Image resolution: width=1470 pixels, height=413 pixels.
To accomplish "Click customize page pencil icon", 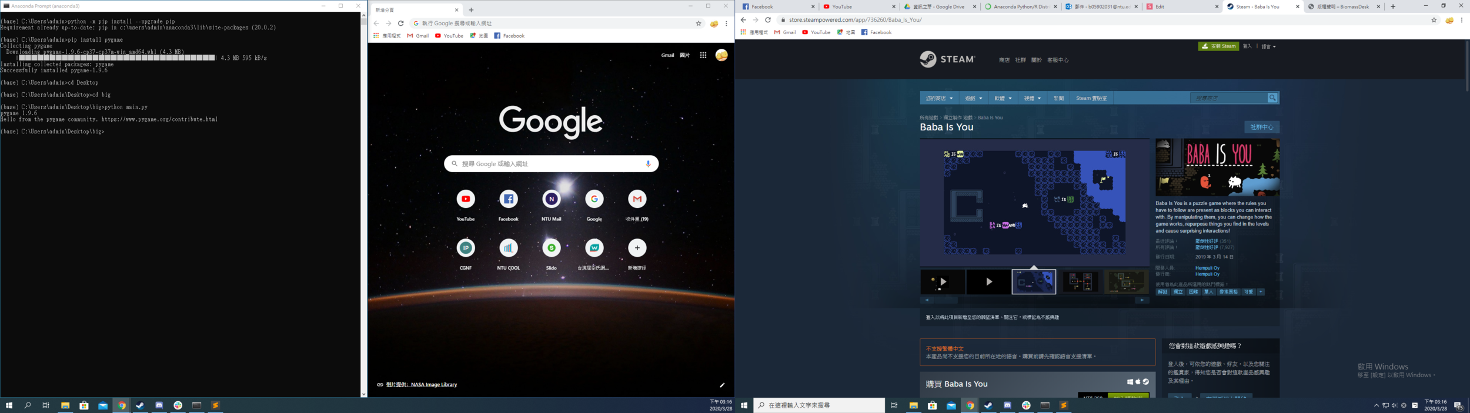I will (x=722, y=385).
